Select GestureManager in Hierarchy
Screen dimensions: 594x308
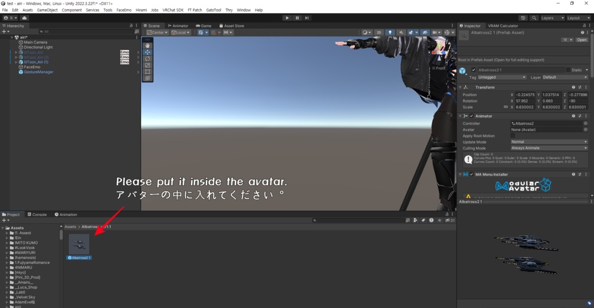pyautogui.click(x=38, y=72)
